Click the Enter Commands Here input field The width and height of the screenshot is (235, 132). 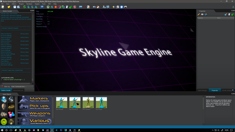[x=22, y=86]
